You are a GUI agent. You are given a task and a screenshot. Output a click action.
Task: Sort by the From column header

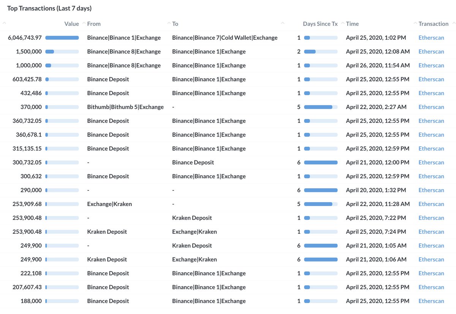(94, 24)
